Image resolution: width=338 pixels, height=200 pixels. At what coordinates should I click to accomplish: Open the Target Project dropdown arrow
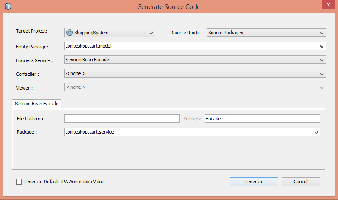coord(151,33)
